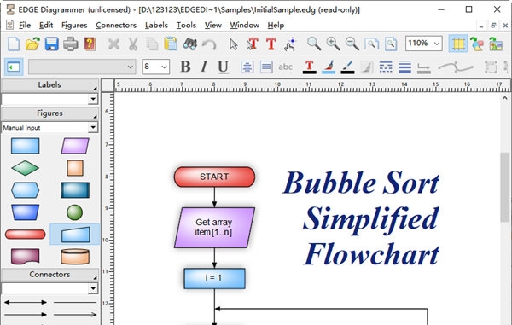Viewport: 512px width, 325px height.
Task: Click the 'i = 1' process box
Action: [214, 278]
